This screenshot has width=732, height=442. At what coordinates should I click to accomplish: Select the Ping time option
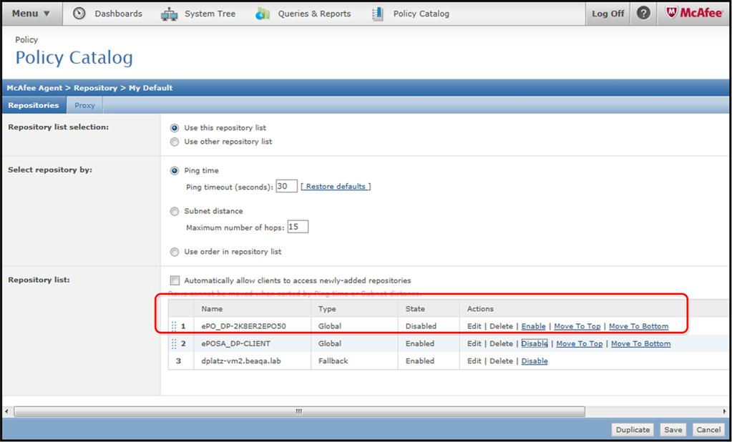[174, 171]
